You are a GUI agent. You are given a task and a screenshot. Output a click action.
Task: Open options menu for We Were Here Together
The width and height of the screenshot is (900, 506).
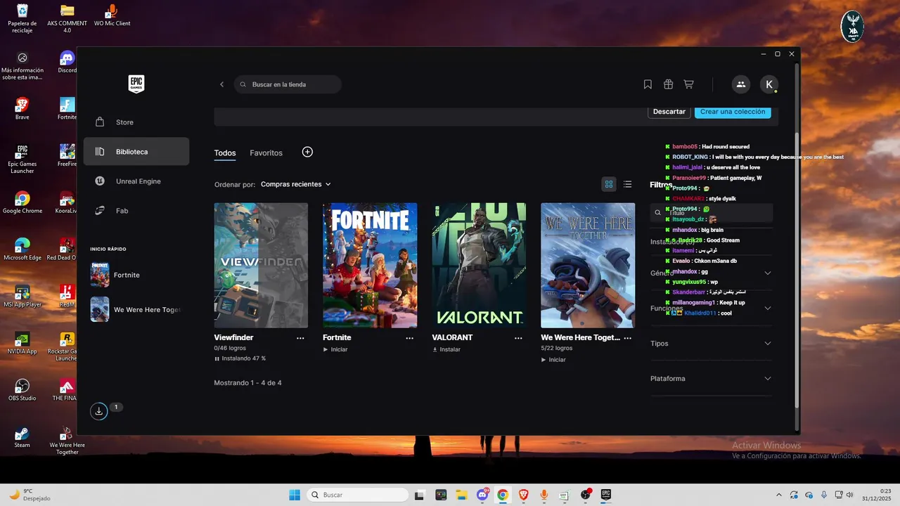(627, 338)
